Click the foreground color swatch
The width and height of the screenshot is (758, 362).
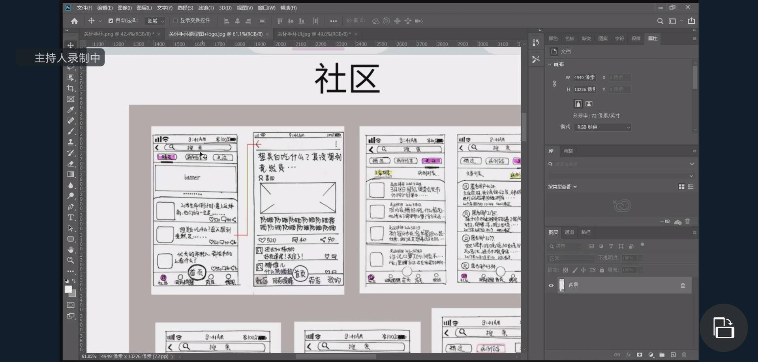tap(68, 289)
